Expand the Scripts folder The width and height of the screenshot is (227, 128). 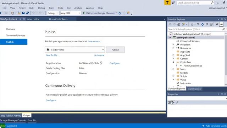173,76
